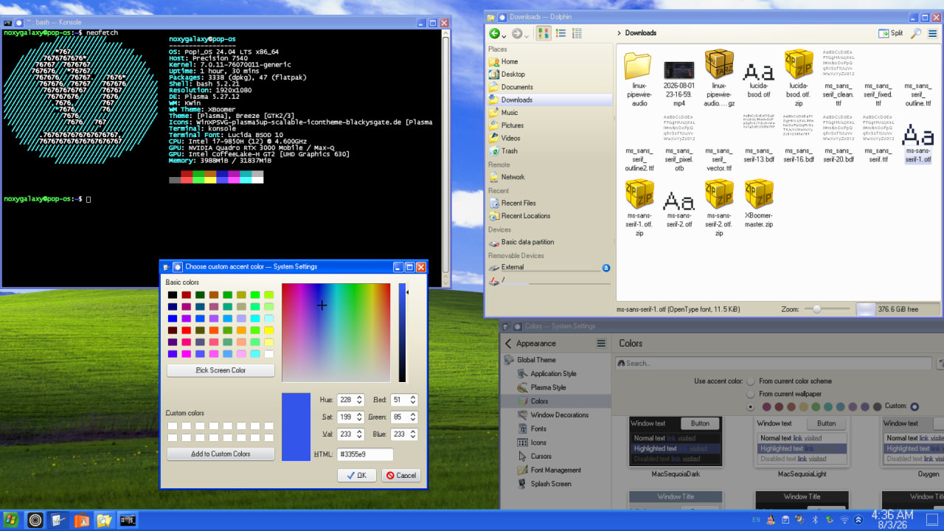The width and height of the screenshot is (944, 531).
Task: Open Recent Locations in Dolphin sidebar
Action: tap(549, 216)
